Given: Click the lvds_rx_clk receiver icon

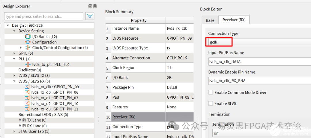Looking at the screenshot, I should tap(27, 87).
